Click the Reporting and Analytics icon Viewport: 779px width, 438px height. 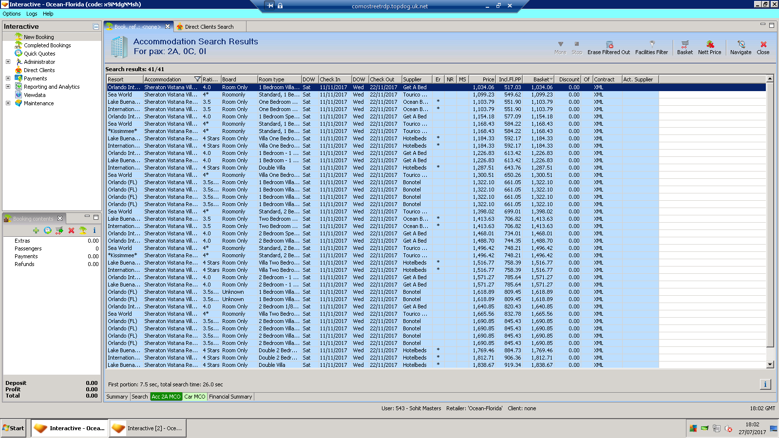click(19, 87)
